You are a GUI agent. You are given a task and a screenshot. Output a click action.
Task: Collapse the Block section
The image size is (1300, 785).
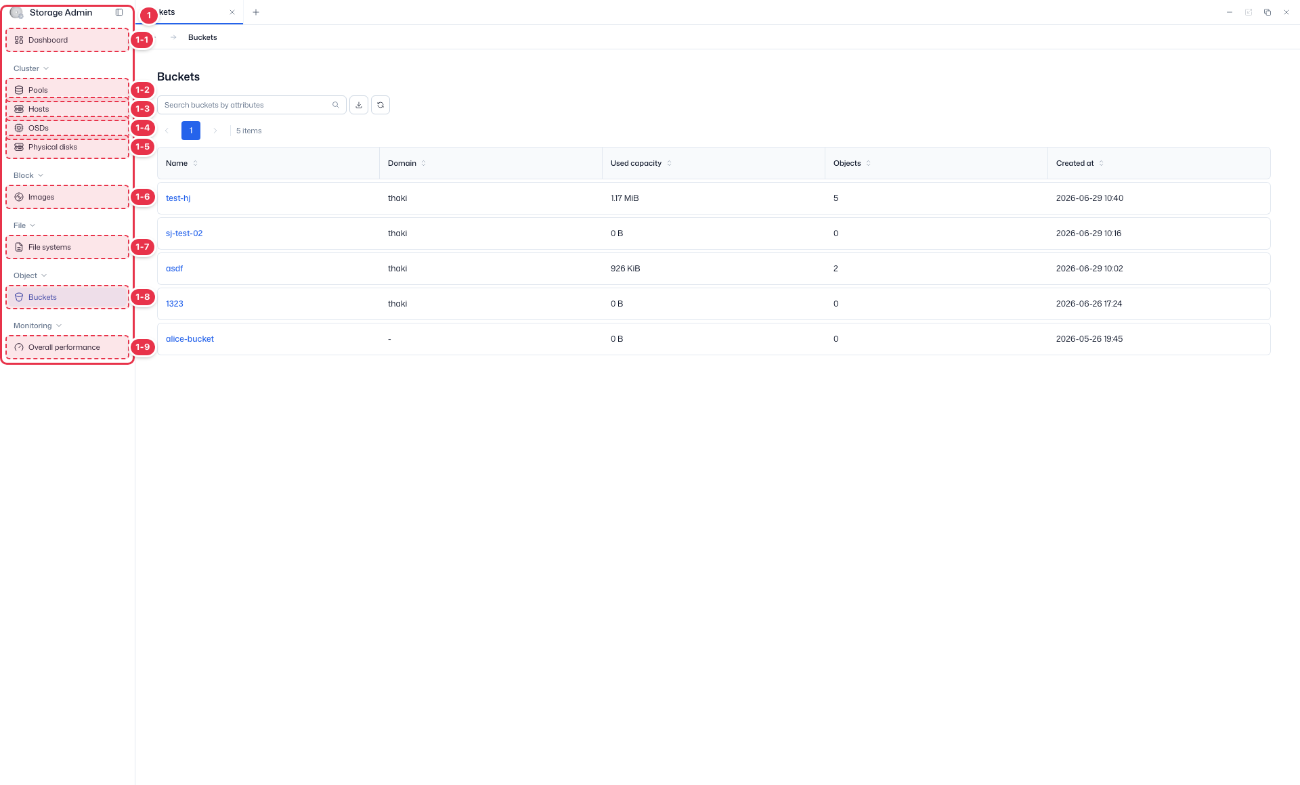[x=28, y=175]
